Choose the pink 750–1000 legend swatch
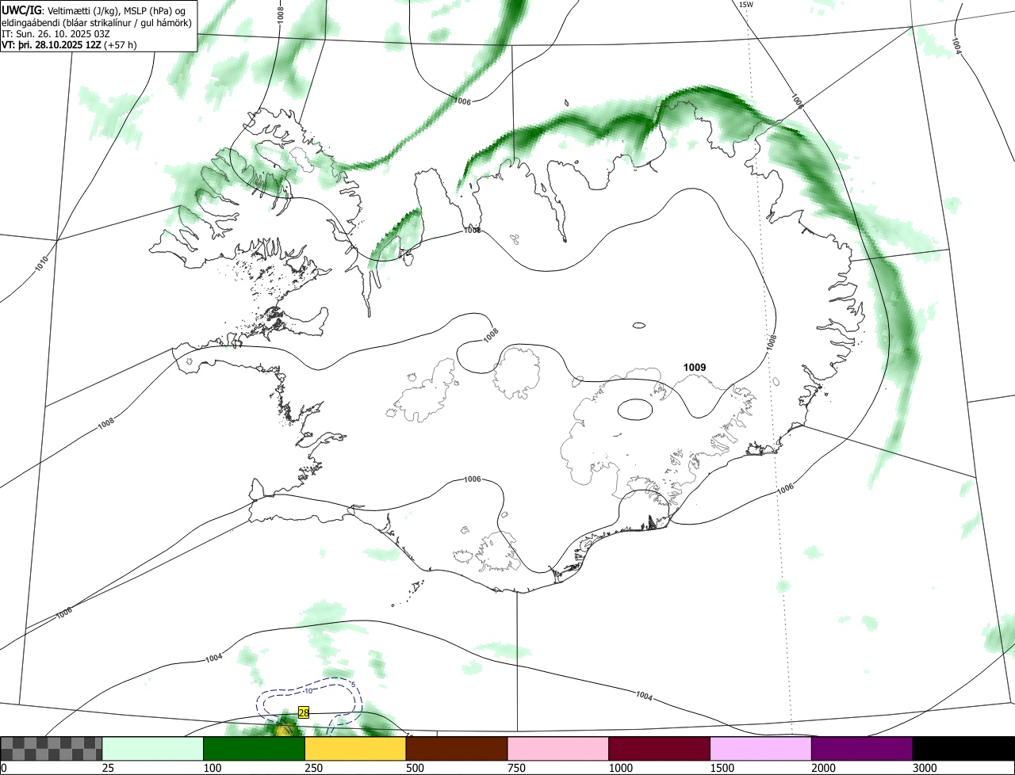Image resolution: width=1015 pixels, height=775 pixels. [558, 748]
